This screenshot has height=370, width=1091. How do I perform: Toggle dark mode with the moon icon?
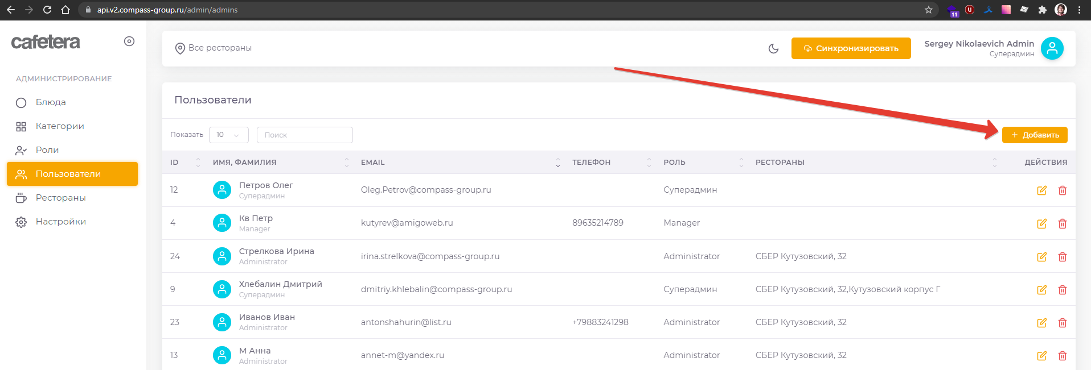point(773,48)
